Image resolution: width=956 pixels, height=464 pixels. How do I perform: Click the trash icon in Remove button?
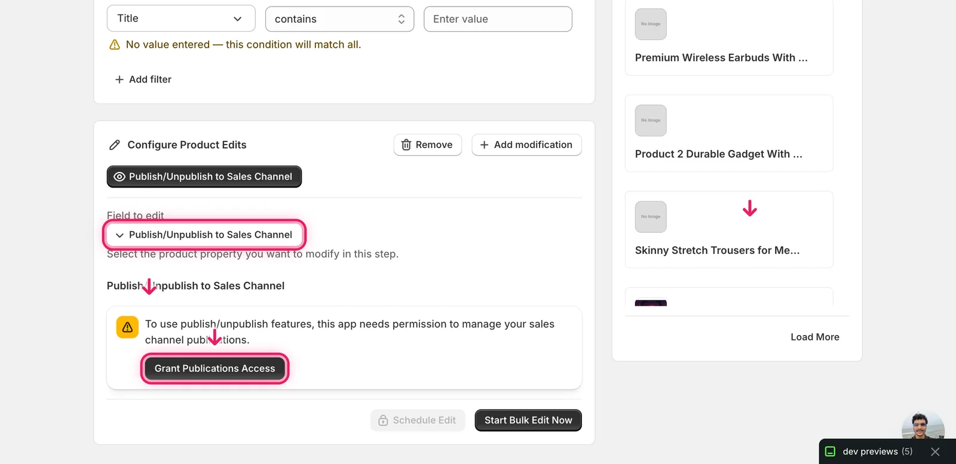tap(406, 145)
